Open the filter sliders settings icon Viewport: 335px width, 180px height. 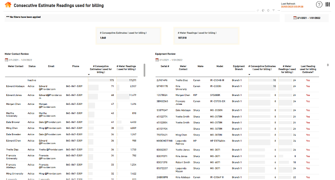pyautogui.click(x=328, y=4)
